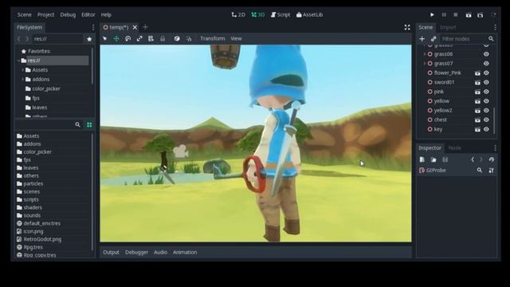Open the Animation bottom panel
The image size is (510, 287).
(x=185, y=252)
